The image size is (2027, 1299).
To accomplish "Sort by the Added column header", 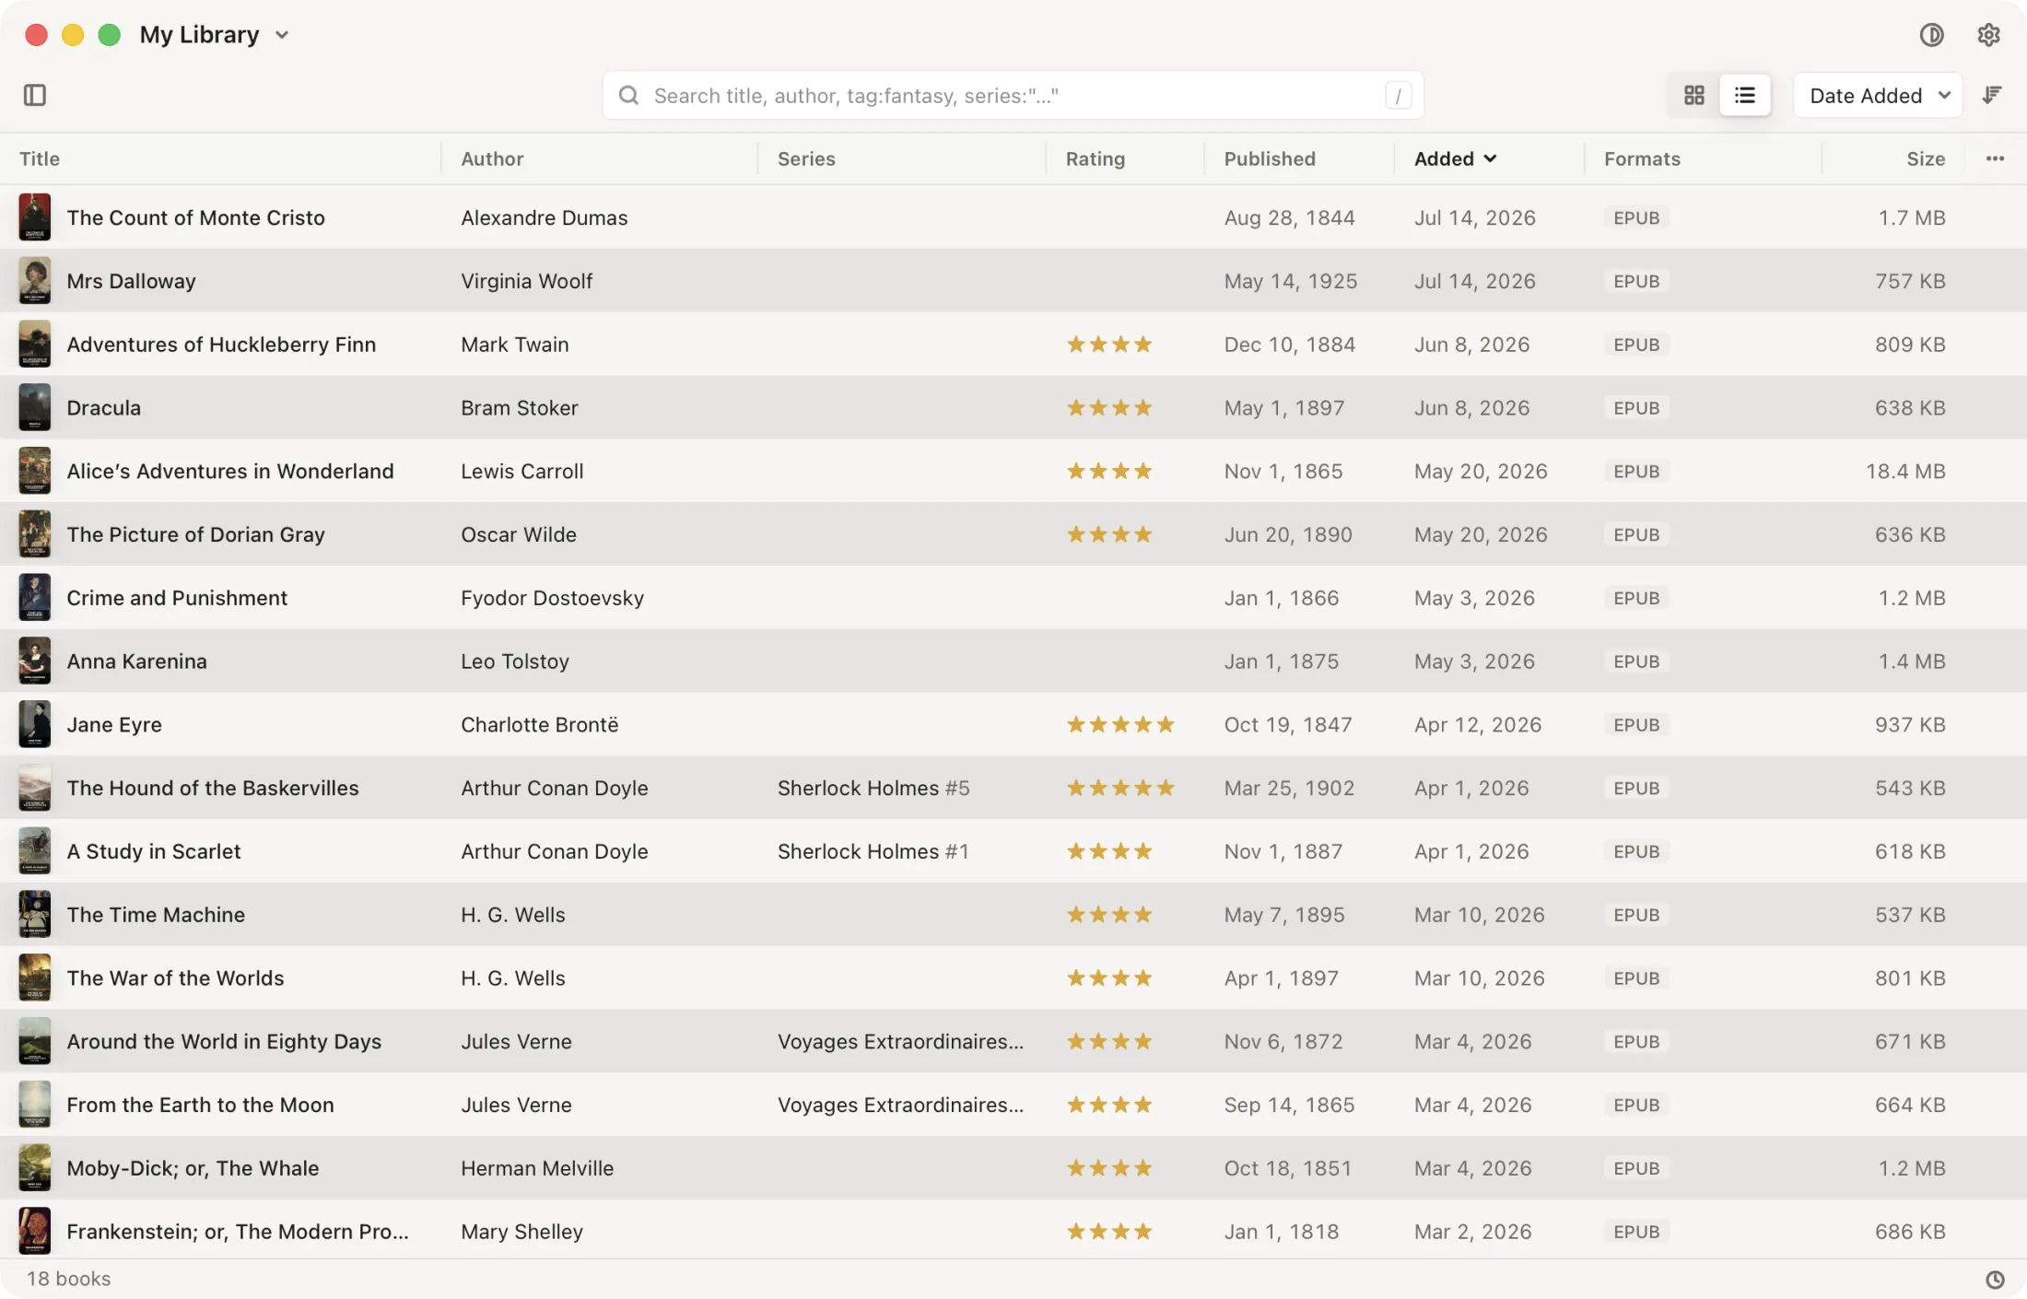I will pyautogui.click(x=1455, y=158).
